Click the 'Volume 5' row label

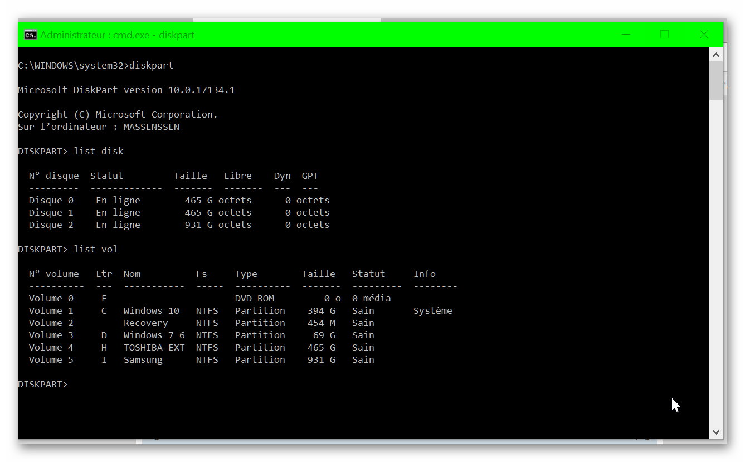coord(51,360)
